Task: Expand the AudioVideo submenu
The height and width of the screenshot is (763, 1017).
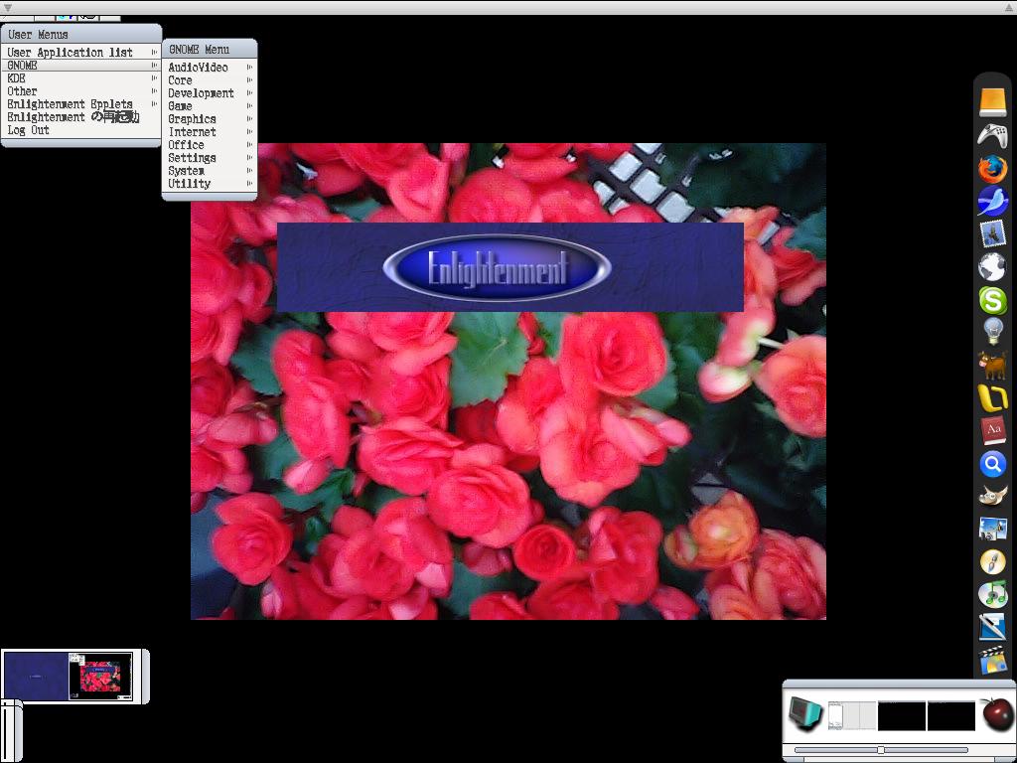Action: 199,68
